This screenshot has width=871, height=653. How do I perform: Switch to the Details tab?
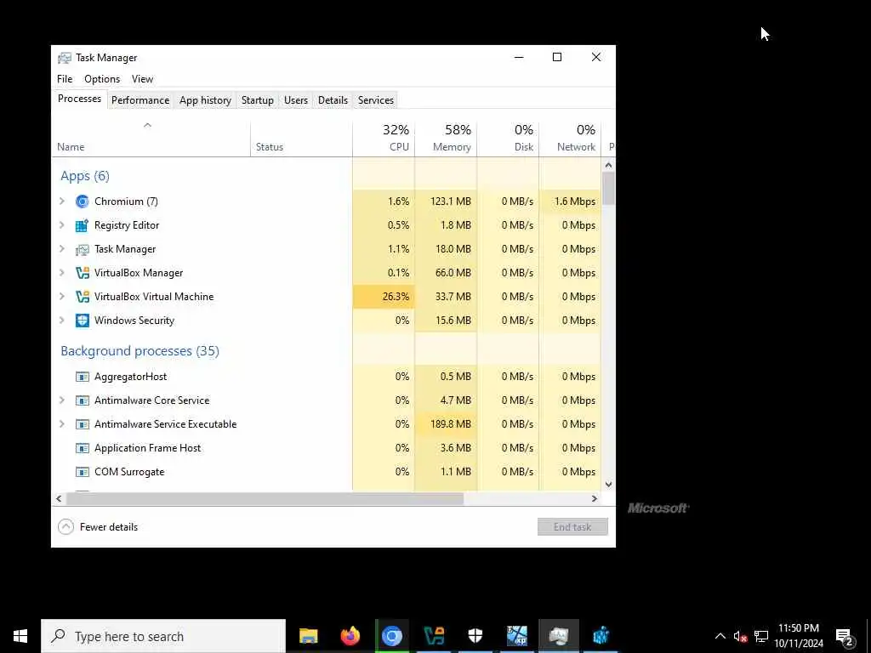point(333,100)
